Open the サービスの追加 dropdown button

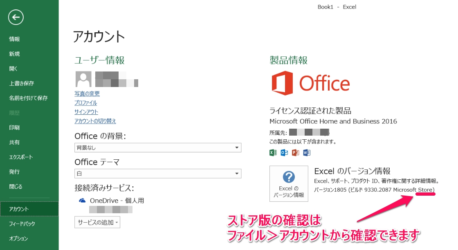tap(97, 222)
